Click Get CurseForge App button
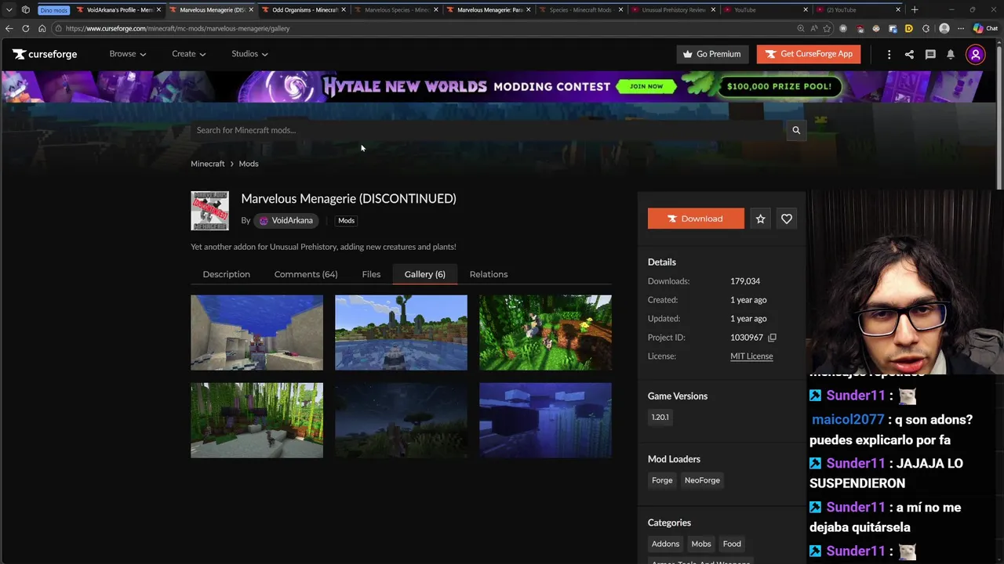The image size is (1004, 564). click(809, 54)
